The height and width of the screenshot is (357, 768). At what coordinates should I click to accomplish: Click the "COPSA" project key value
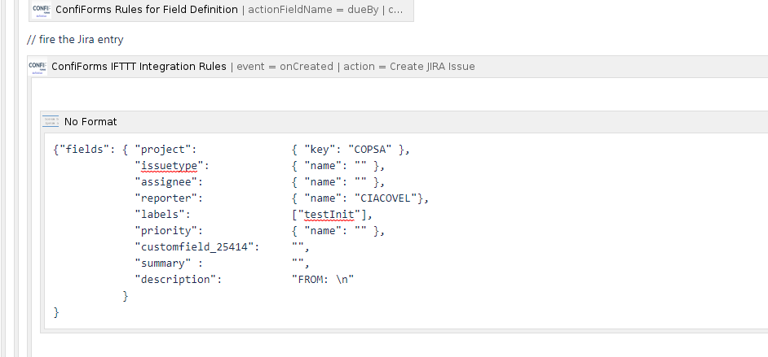click(x=370, y=150)
